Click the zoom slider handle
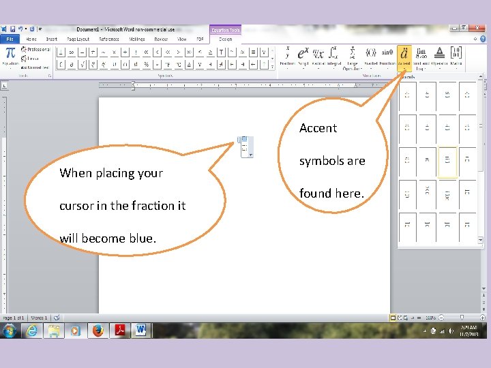 (x=462, y=318)
